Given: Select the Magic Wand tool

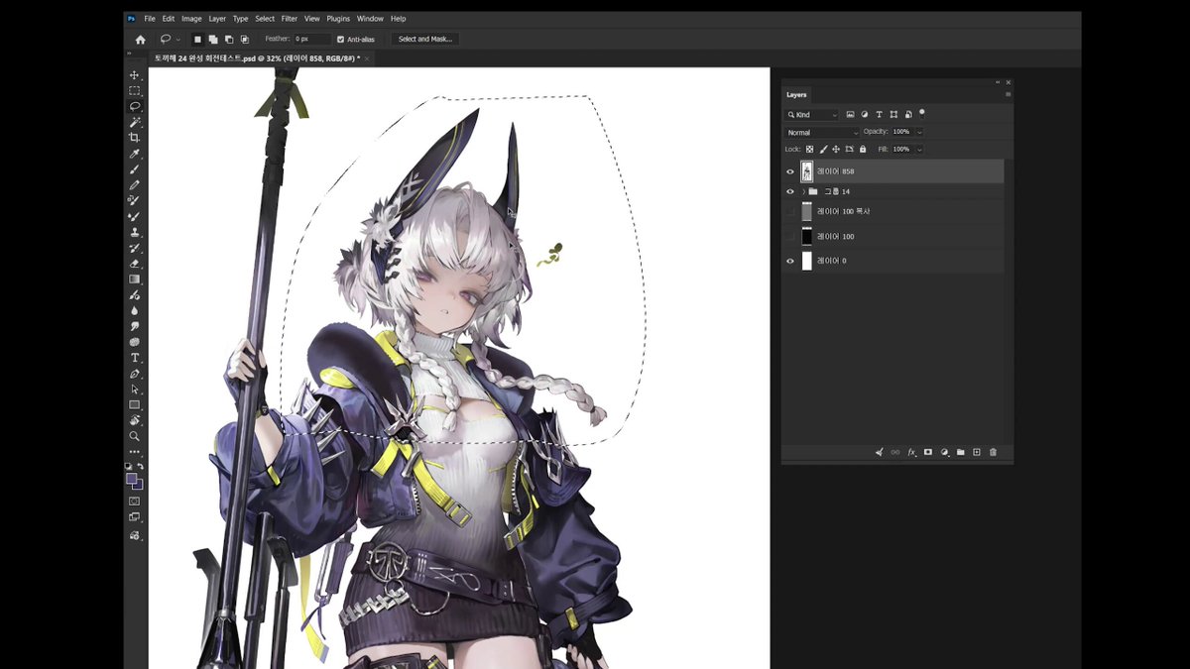Looking at the screenshot, I should tap(134, 122).
